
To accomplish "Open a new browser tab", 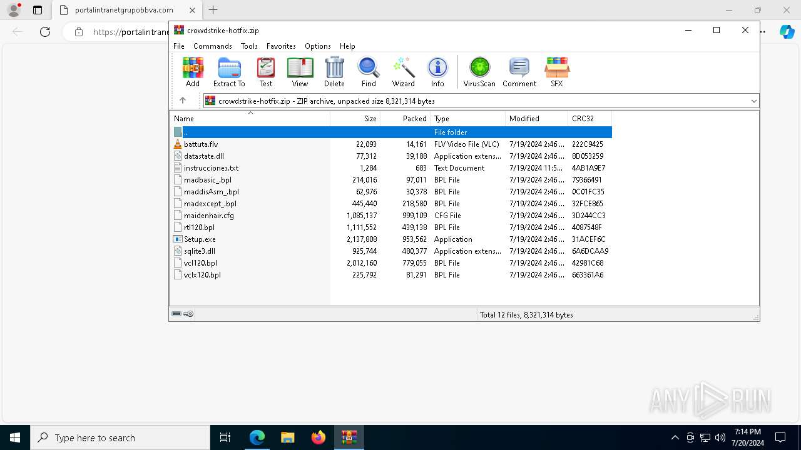I will pyautogui.click(x=213, y=10).
